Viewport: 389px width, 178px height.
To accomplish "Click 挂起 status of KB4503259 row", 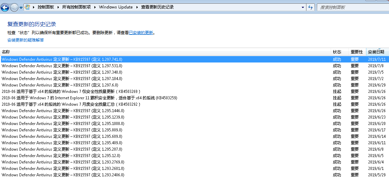I will click(x=337, y=98).
